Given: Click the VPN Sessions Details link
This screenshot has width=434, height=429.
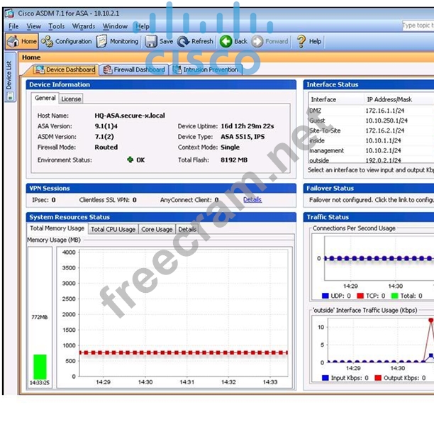Looking at the screenshot, I should [252, 200].
